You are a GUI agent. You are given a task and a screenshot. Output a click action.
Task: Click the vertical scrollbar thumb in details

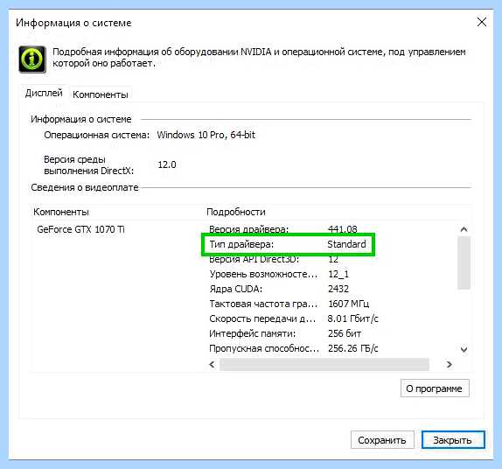[x=464, y=262]
